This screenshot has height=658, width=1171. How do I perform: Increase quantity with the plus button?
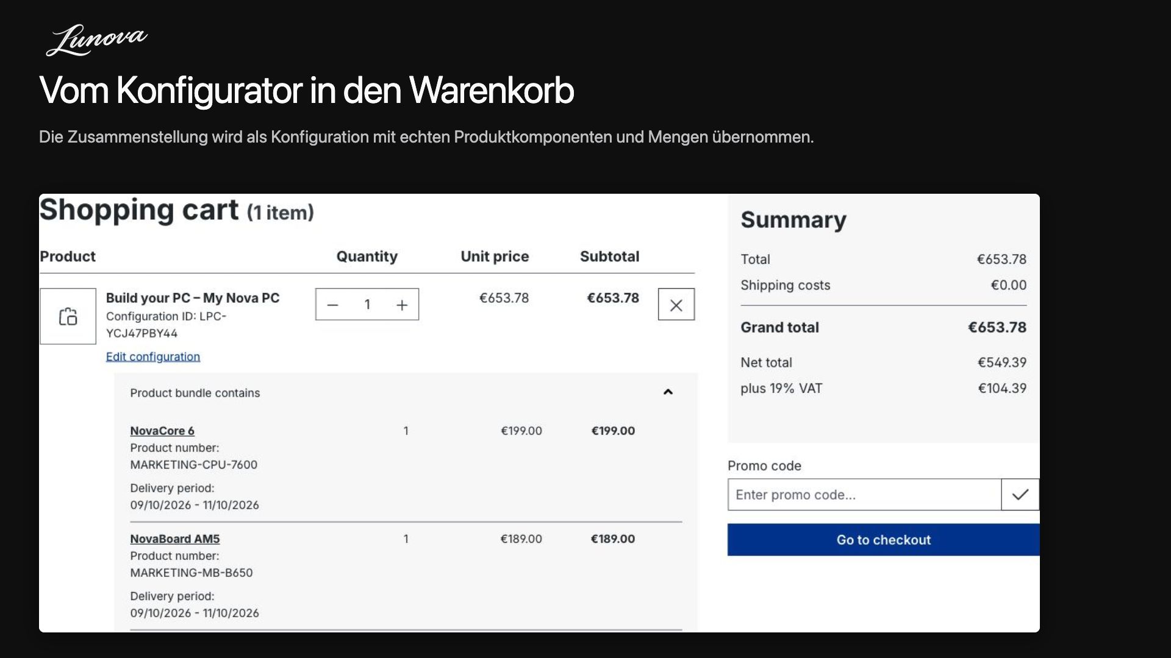click(402, 305)
